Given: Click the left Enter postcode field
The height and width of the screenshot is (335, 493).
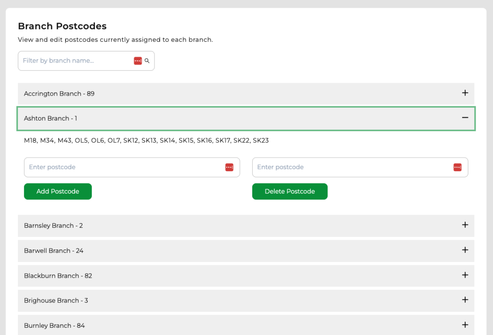Looking at the screenshot, I should [x=120, y=167].
